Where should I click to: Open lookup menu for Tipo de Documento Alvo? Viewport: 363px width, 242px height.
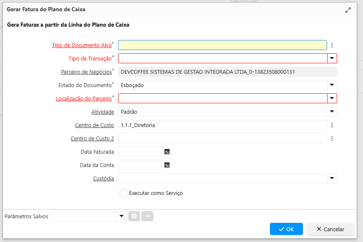pos(332,45)
